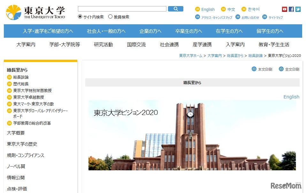This screenshot has width=306, height=193.
Task: Click the 全文印刷 print link text
Action: coord(292,69)
